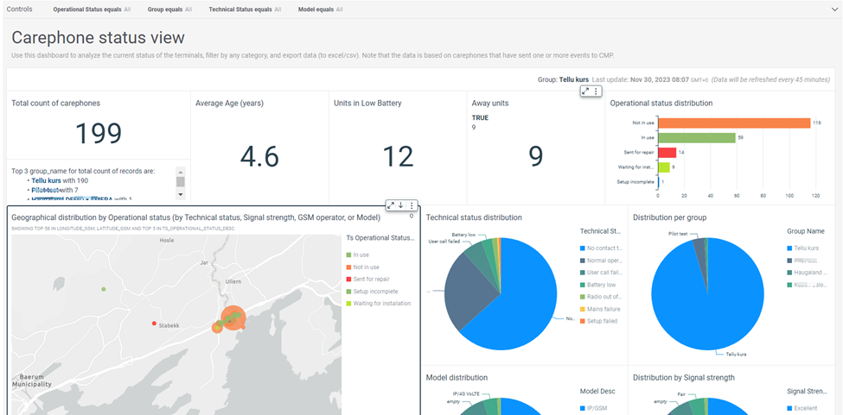Click the Not in use orange bar
The height and width of the screenshot is (415, 843).
tap(734, 123)
